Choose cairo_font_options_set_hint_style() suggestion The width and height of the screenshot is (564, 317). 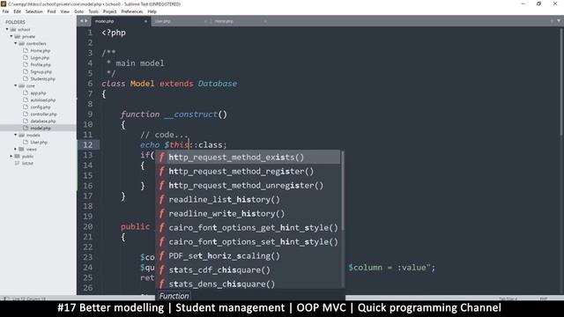(248, 241)
